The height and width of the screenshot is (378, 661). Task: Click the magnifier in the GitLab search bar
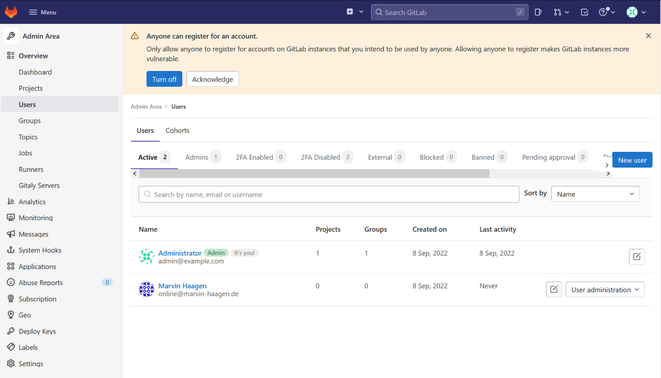pos(379,12)
